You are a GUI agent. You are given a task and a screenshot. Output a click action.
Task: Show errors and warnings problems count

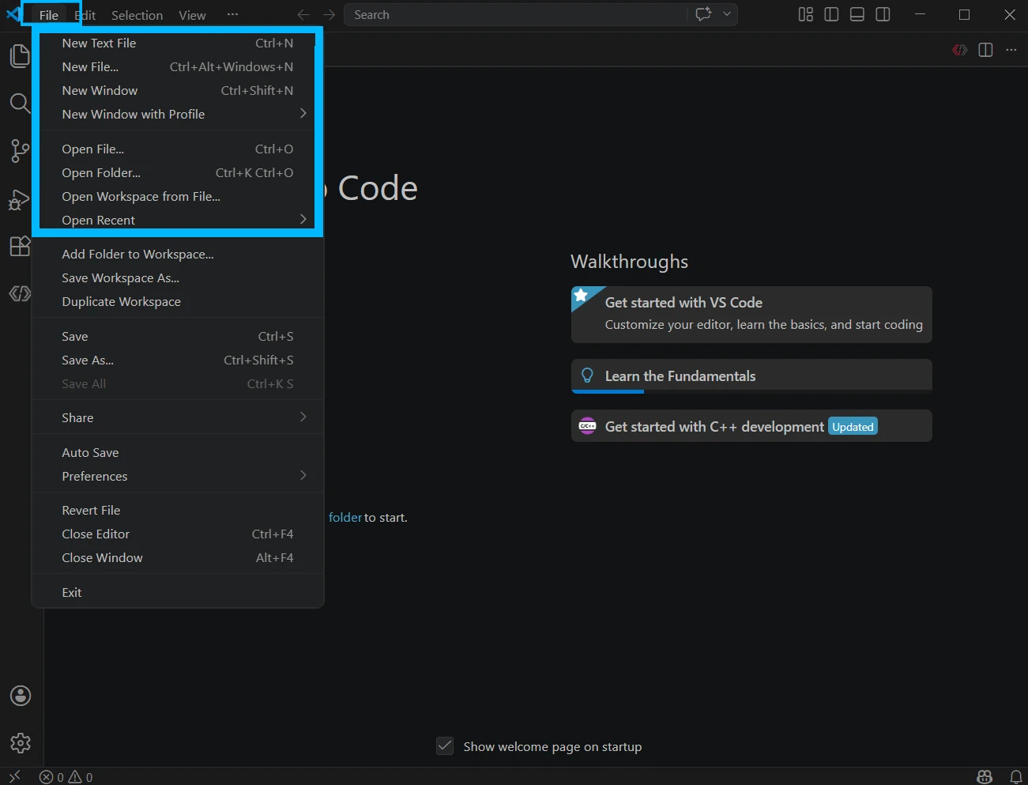(66, 777)
